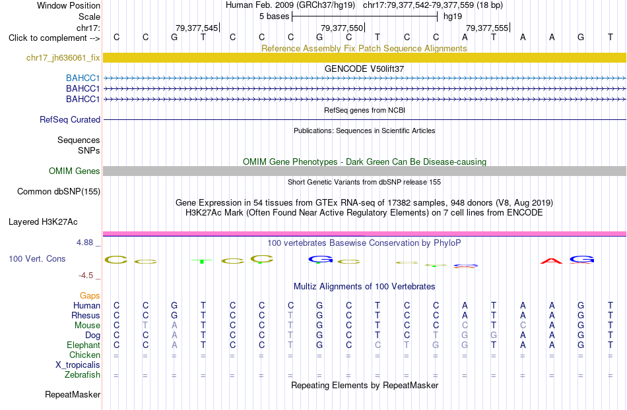Screen dimensions: 627x410
Task: Open "Multiz Alignments of 100 Vertebrates" title
Action: (x=364, y=286)
